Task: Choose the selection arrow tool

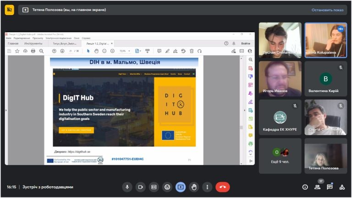Action: [88, 51]
